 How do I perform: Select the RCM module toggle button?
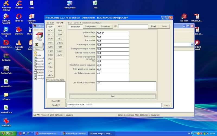pos(50,31)
